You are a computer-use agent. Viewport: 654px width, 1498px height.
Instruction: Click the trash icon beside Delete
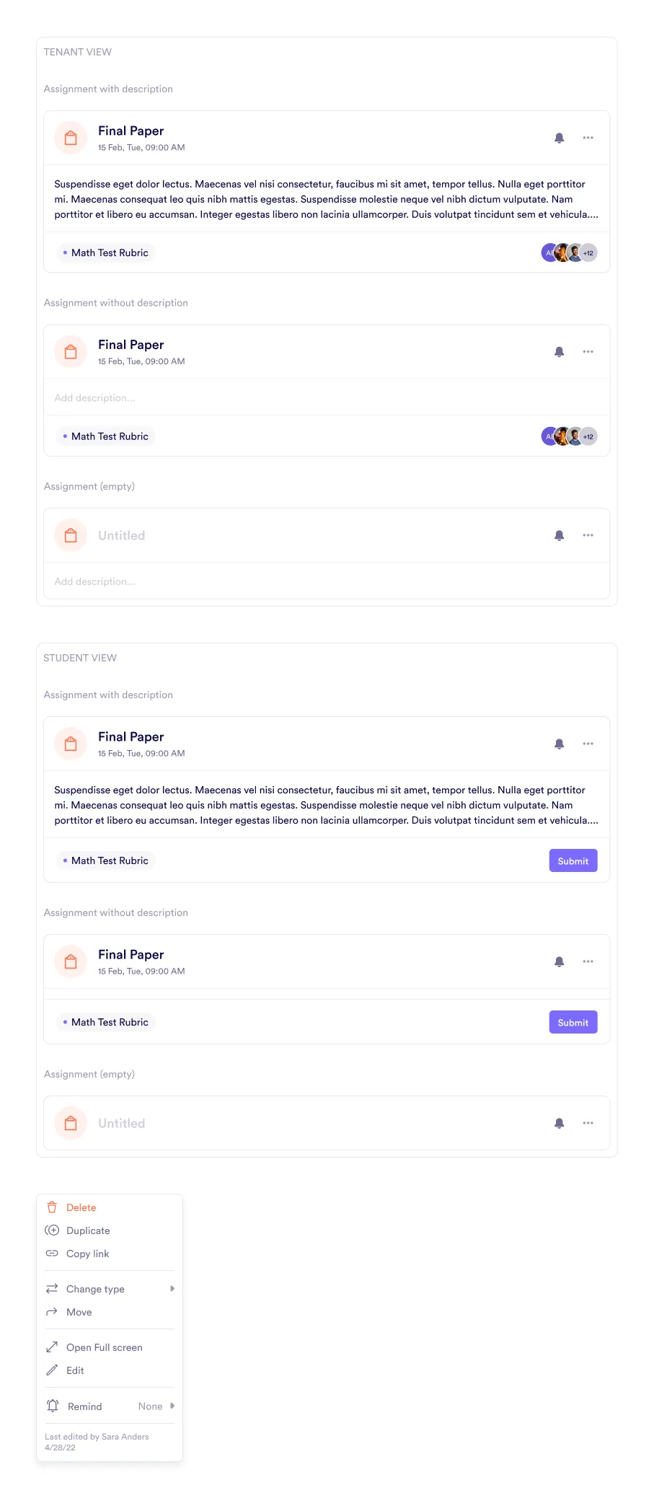coord(52,1207)
